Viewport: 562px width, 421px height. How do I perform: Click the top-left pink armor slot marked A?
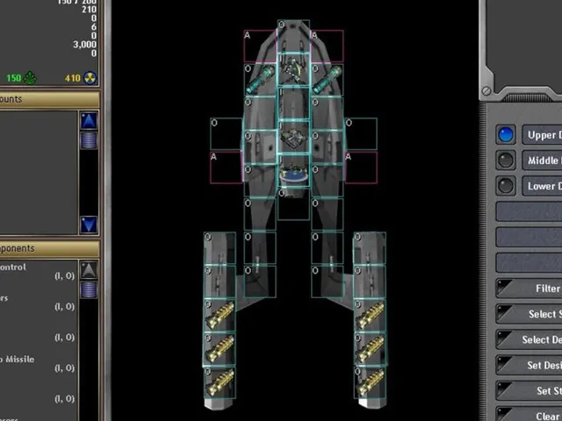(x=260, y=46)
